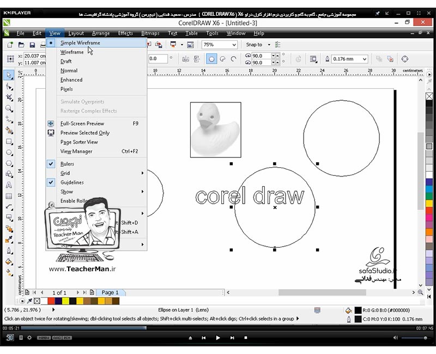Viewport: 436px width, 354px height.
Task: Select the Color Eyedropper tool
Action: pos(9,240)
